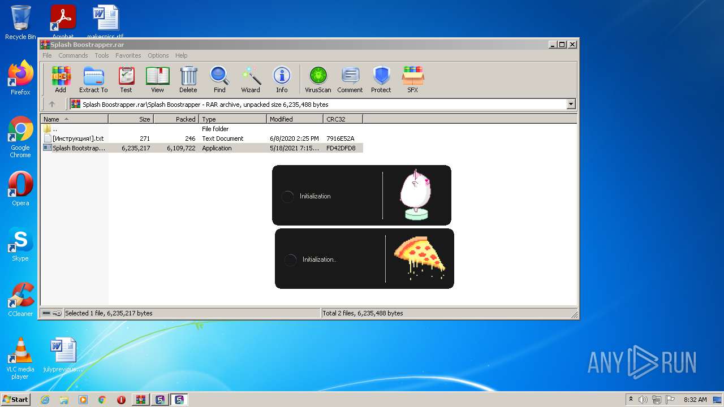
Task: Open the julyprevious Word document icon
Action: (x=63, y=355)
